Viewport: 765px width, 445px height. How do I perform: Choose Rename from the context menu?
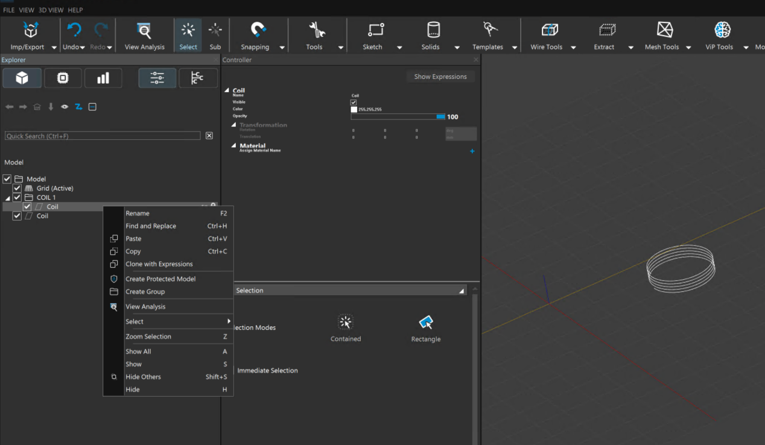click(x=138, y=213)
